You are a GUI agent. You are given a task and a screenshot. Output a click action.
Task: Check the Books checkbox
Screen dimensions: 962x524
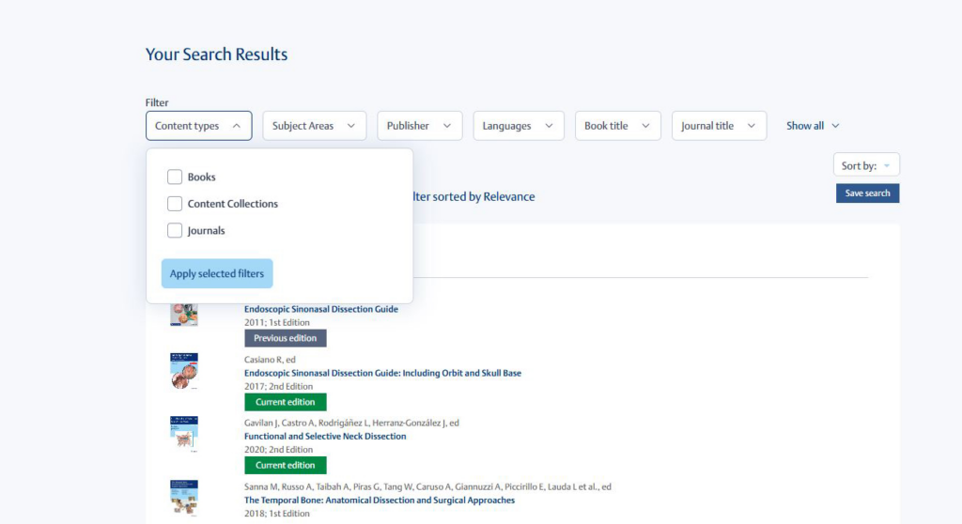[x=175, y=177]
